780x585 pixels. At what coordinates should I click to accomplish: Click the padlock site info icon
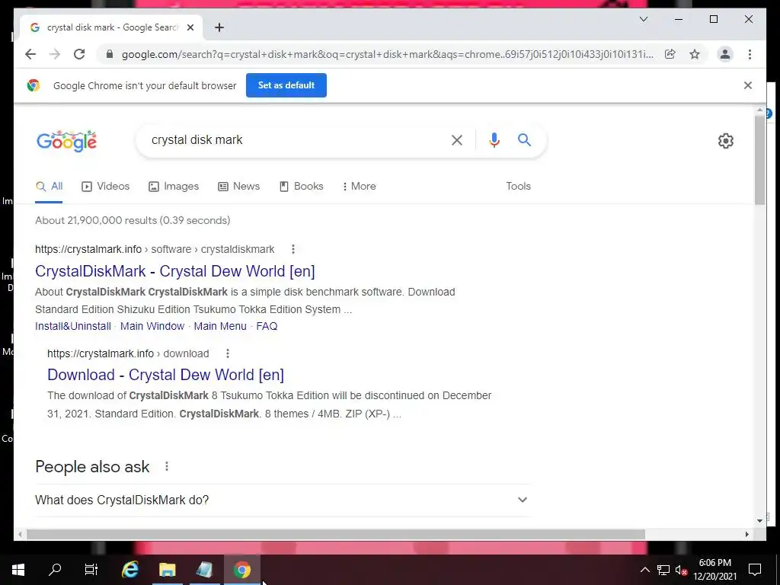[x=110, y=54]
